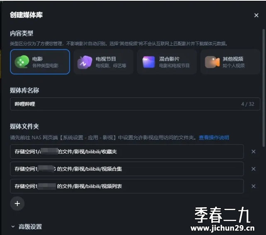Click the dialog's vertical scrollbar

click(x=264, y=88)
